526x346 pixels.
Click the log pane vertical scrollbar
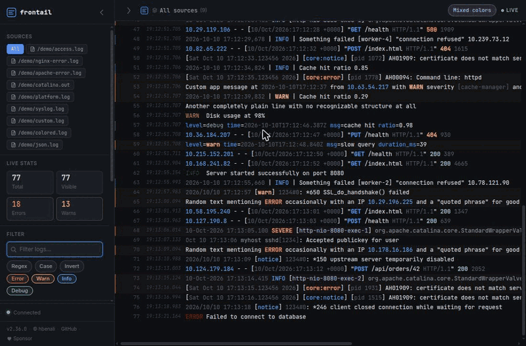coord(523,272)
